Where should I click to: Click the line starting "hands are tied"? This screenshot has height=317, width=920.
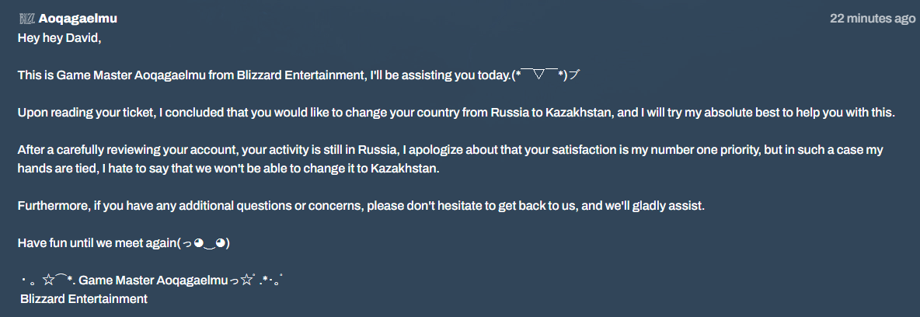(x=228, y=169)
